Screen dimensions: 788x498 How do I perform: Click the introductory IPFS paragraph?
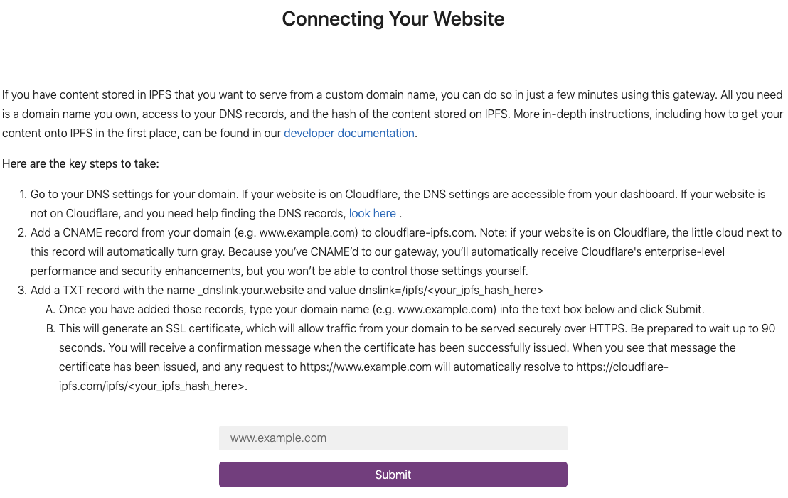391,114
